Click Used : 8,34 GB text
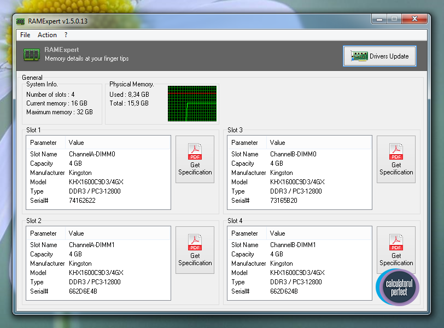The height and width of the screenshot is (328, 444). (x=129, y=95)
